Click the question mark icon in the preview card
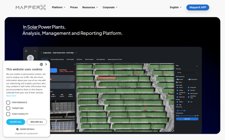This screenshot has width=225, height=140. coord(73,87)
